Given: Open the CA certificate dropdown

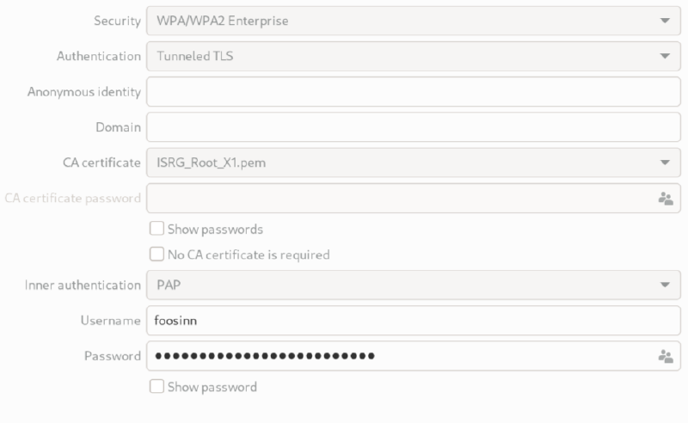Looking at the screenshot, I should pyautogui.click(x=413, y=162).
